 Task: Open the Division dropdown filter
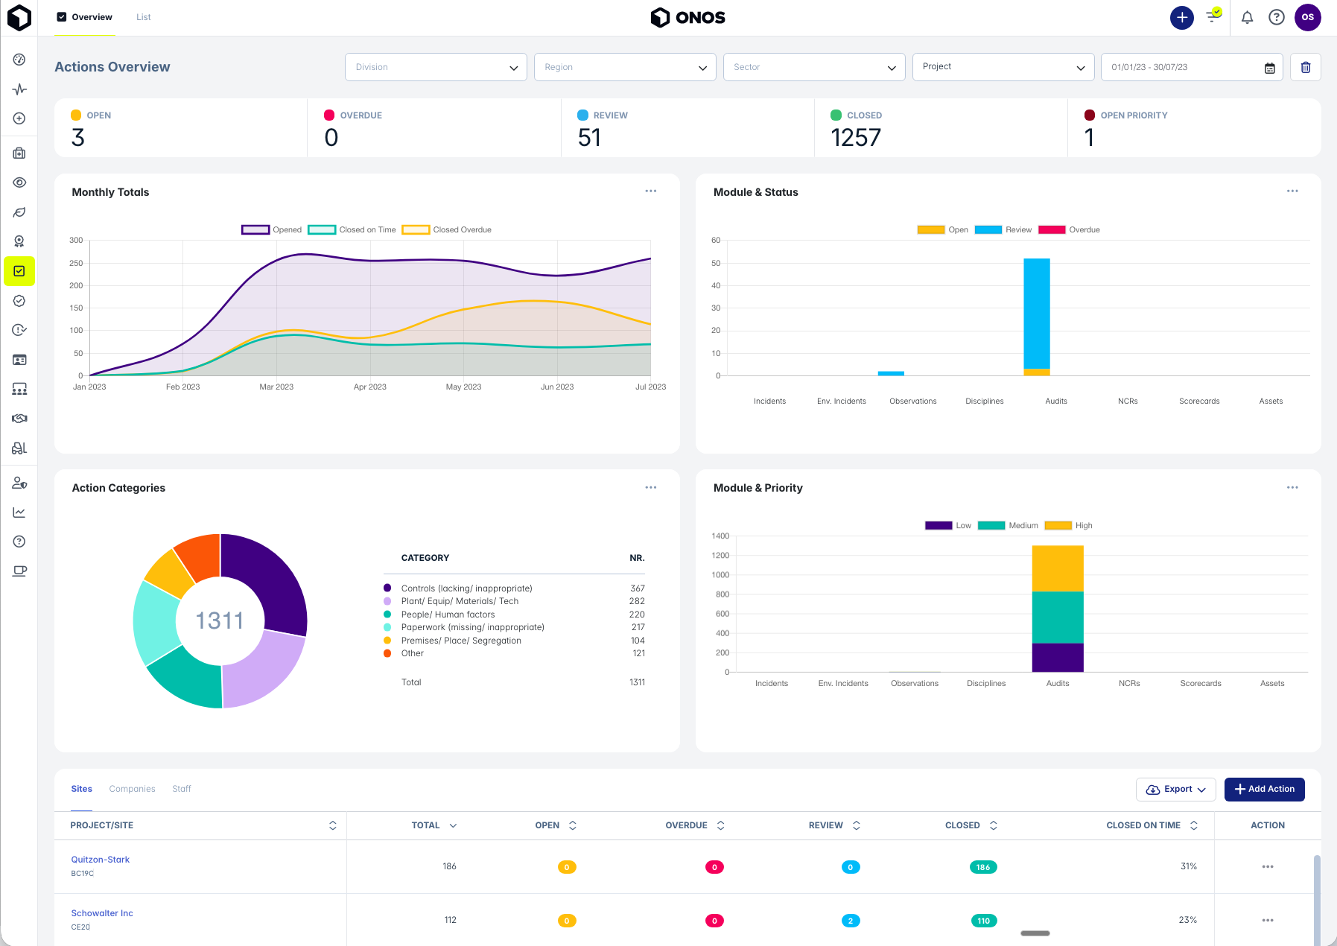pos(436,67)
